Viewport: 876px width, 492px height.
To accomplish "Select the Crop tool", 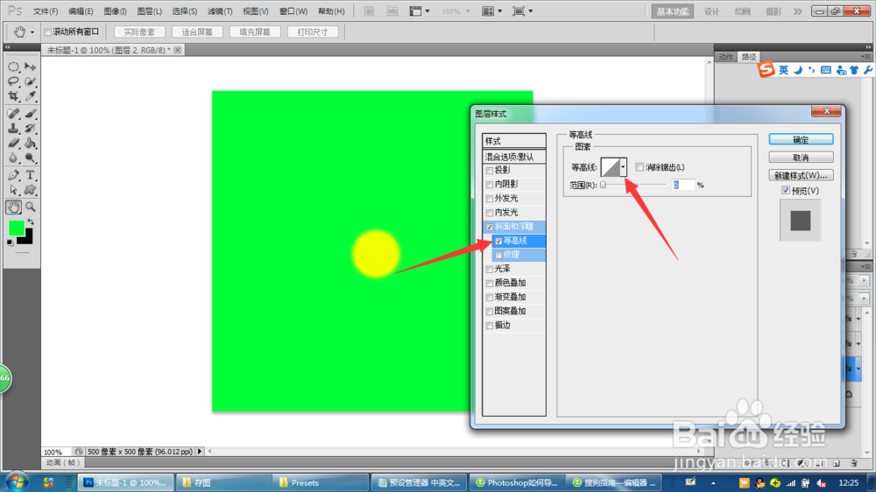I will click(13, 96).
